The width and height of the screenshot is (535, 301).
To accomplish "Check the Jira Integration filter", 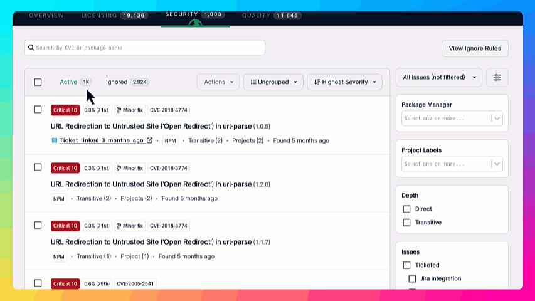I will click(413, 278).
